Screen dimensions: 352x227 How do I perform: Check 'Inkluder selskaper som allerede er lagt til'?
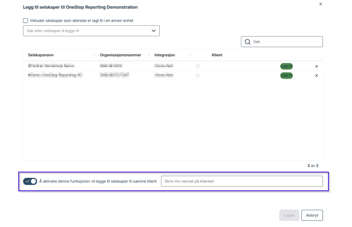[x=26, y=20]
